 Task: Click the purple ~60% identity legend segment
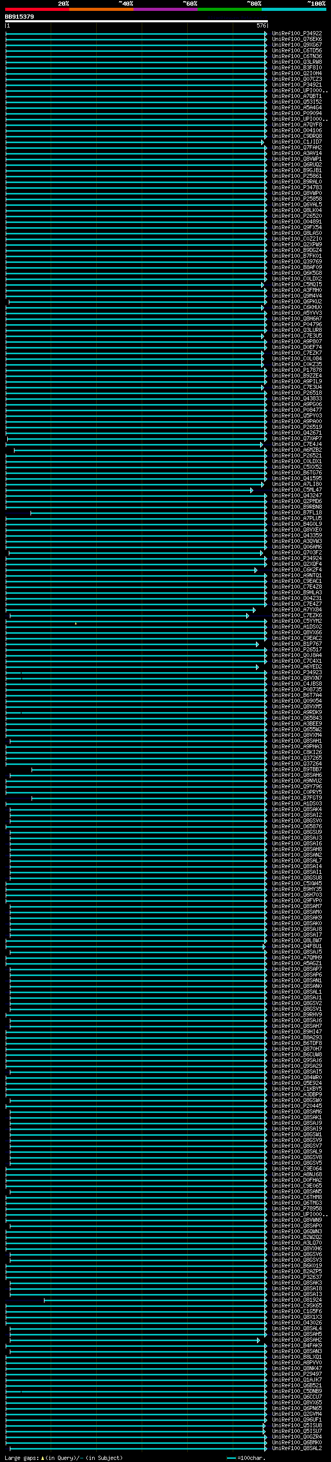tap(166, 9)
